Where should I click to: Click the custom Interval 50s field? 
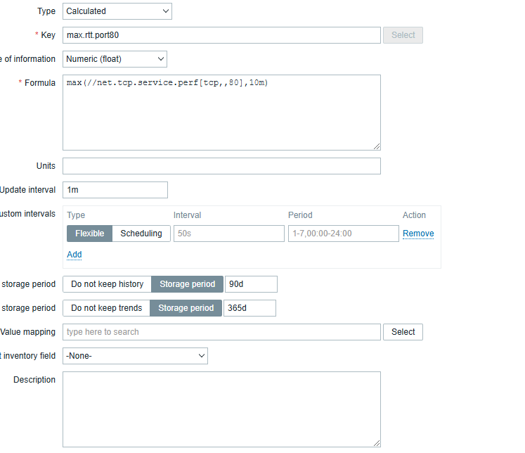click(228, 234)
